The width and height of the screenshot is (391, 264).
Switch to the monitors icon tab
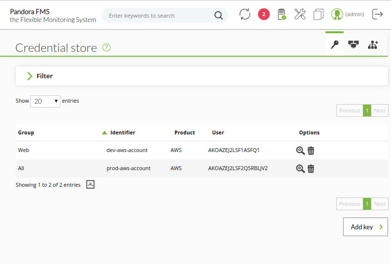(353, 44)
